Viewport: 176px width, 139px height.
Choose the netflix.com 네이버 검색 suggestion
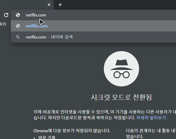pos(93,37)
